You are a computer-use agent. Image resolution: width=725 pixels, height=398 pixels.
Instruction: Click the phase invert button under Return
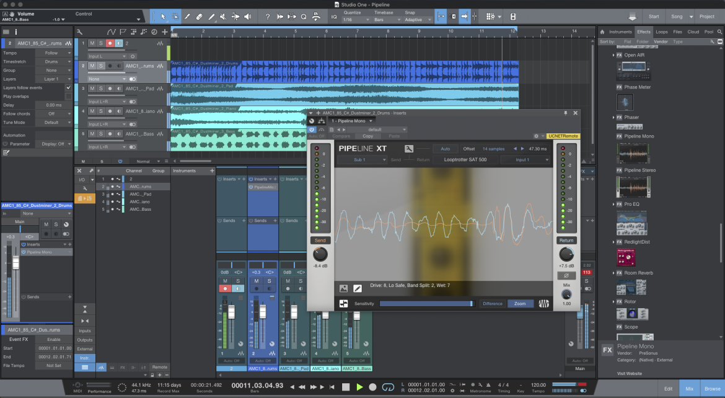point(566,275)
